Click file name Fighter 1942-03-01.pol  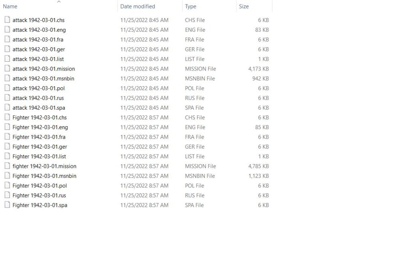pyautogui.click(x=40, y=185)
